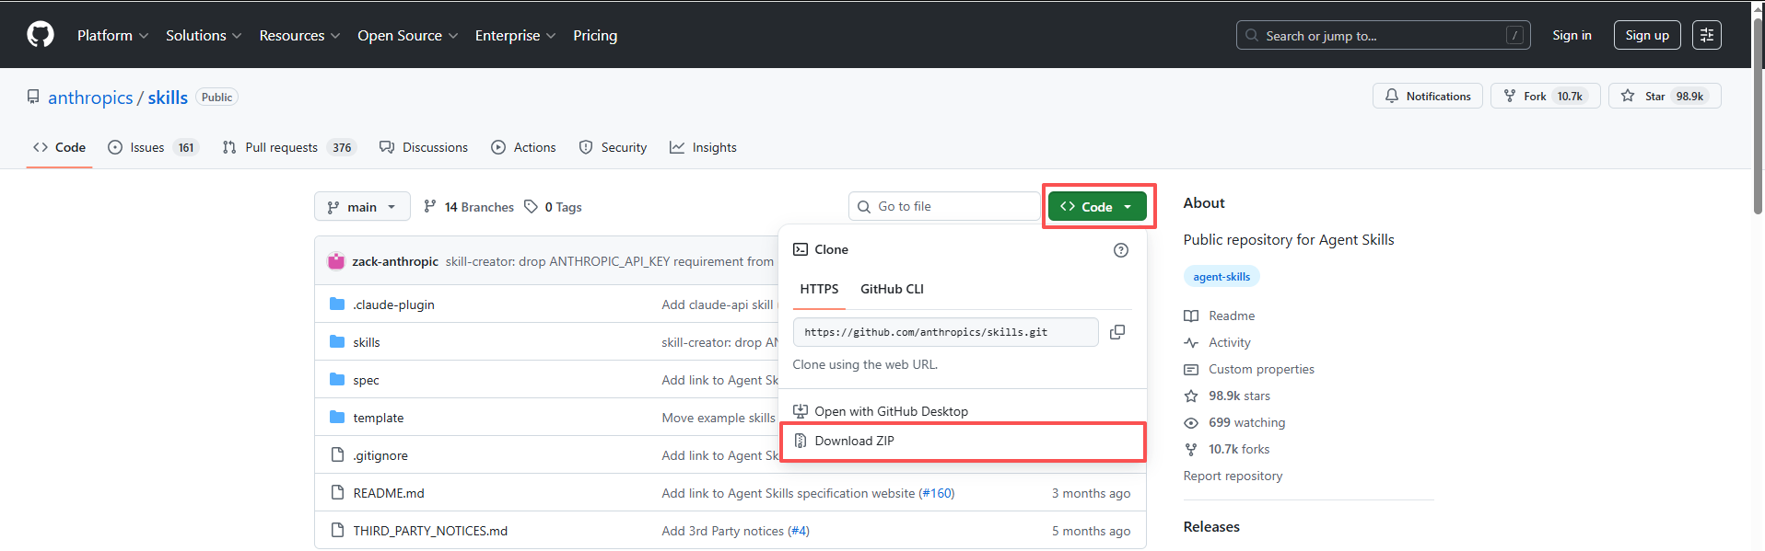Open the Readme link in About
1765x551 pixels.
tap(1231, 316)
